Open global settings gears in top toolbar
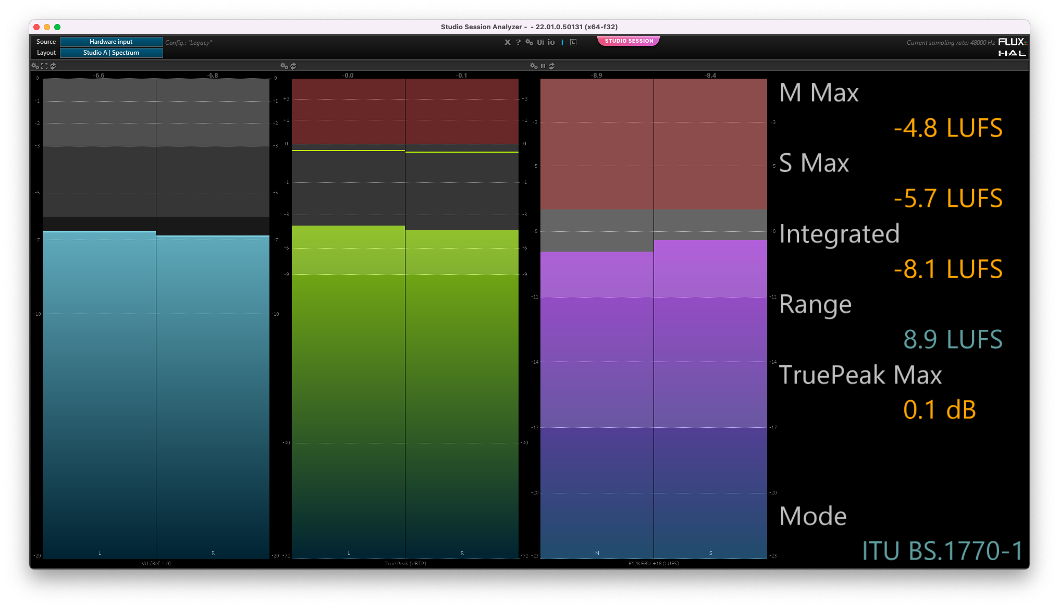Viewport: 1059px width, 608px height. point(529,42)
